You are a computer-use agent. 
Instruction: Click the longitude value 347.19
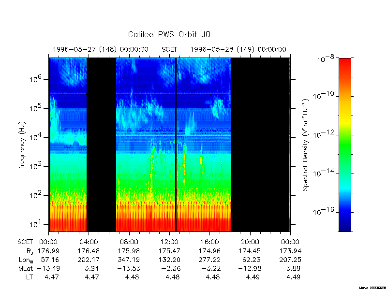pyautogui.click(x=129, y=260)
